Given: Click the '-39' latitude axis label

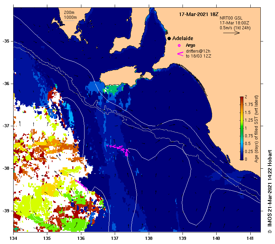Looking at the screenshot, I should click(6, 211).
